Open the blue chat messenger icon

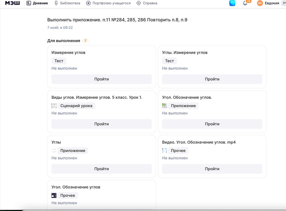tap(232, 3)
